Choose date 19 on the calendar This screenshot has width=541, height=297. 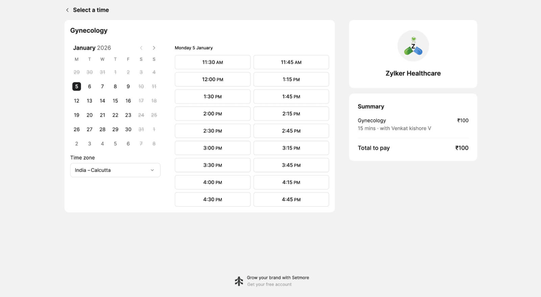(x=77, y=115)
